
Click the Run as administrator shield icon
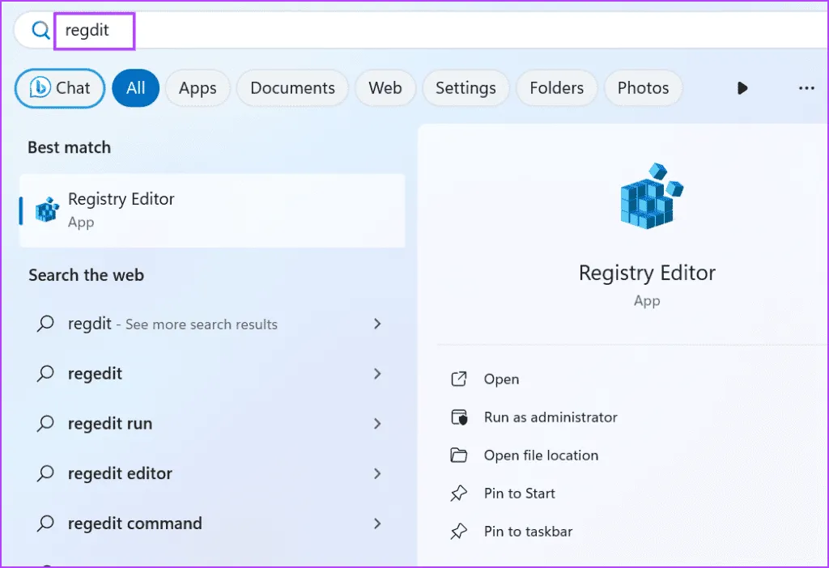tap(459, 418)
